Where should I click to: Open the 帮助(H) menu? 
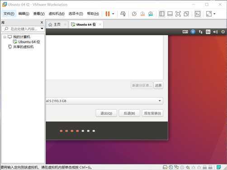93,14
